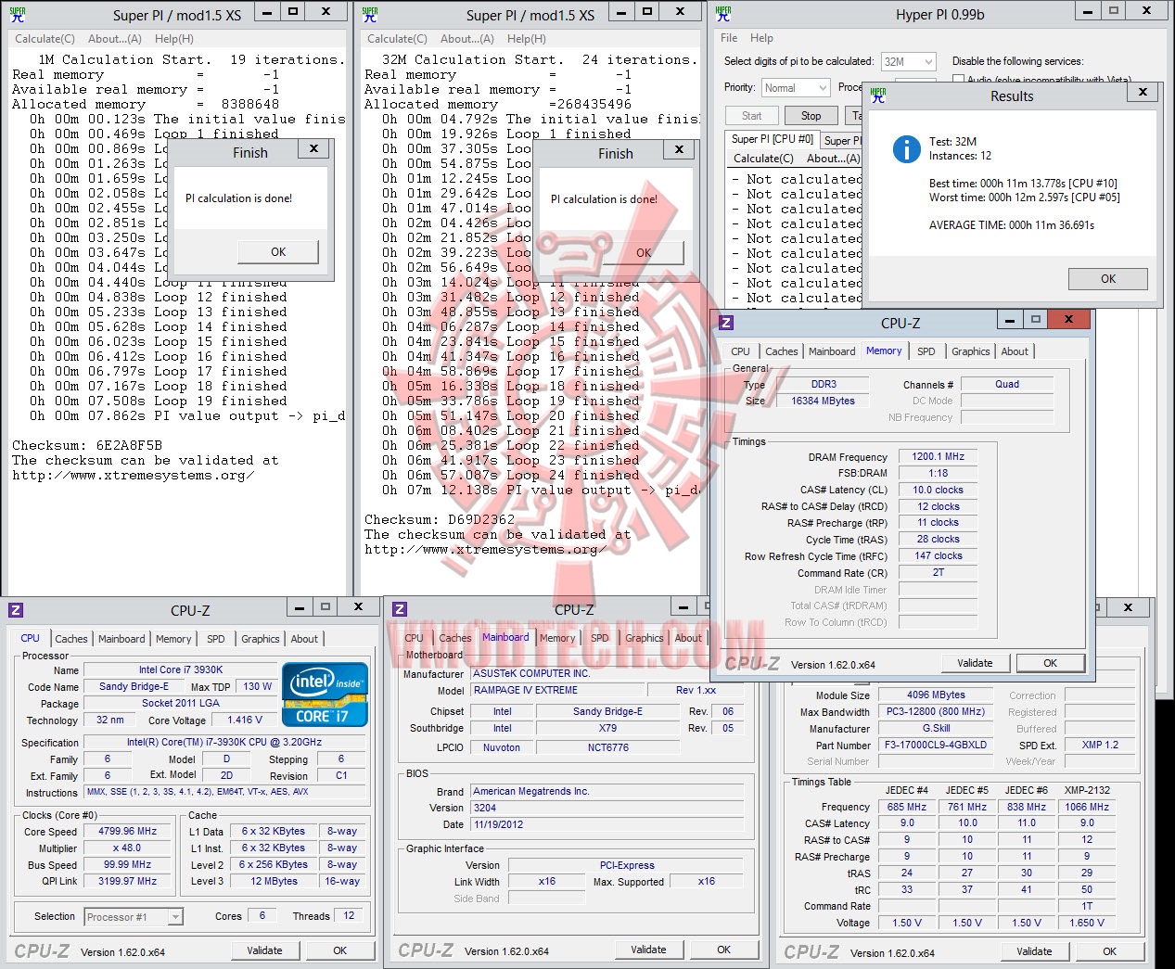
Task: Click the Core Voltage value 1.416 V
Action: (x=245, y=720)
